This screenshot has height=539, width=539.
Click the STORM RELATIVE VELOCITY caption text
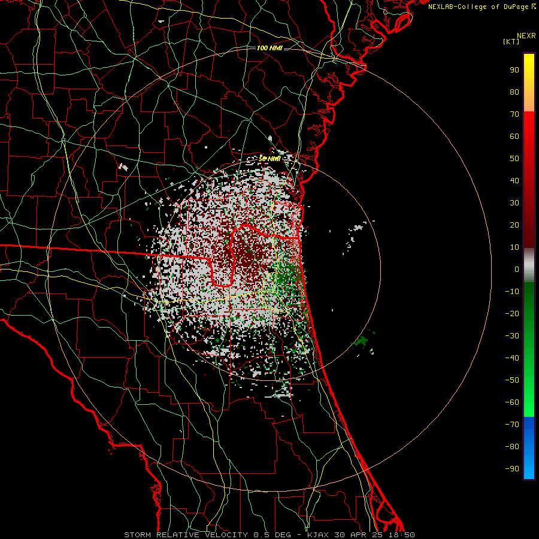pyautogui.click(x=186, y=535)
